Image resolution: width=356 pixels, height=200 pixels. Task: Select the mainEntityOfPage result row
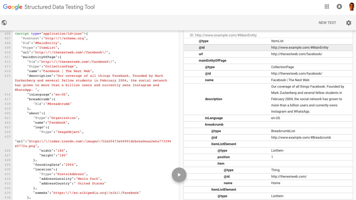(x=212, y=61)
